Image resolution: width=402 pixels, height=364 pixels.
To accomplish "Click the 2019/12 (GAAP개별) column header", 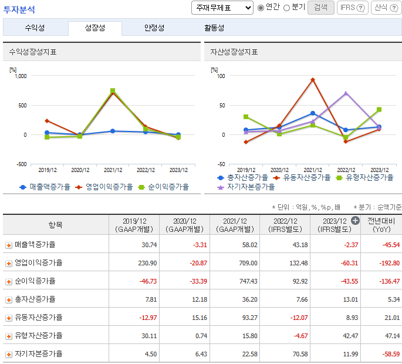I will 134,225.
